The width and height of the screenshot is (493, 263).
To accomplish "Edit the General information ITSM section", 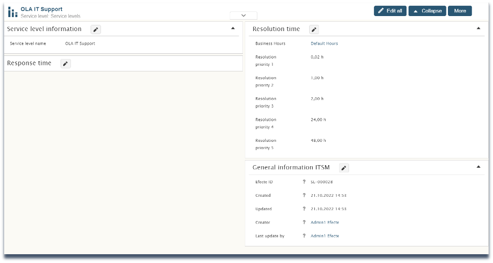I will (344, 168).
